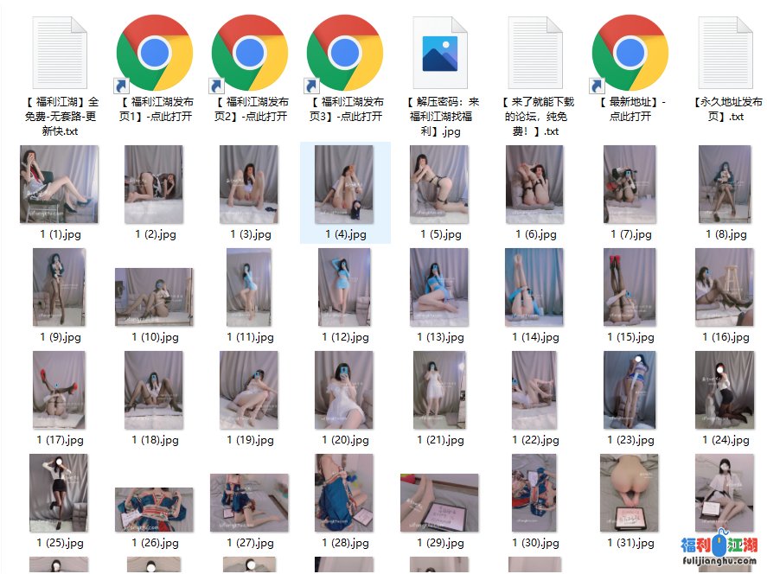Click the thumbnail for 1 (29).jpg
This screenshot has width=767, height=574.
[x=439, y=502]
